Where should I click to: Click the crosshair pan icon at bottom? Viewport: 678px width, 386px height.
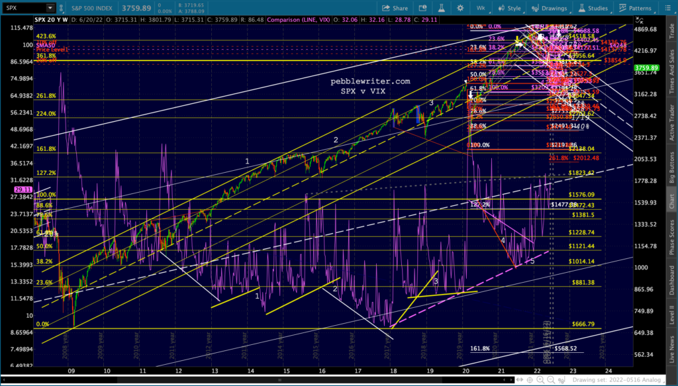click(x=530, y=380)
